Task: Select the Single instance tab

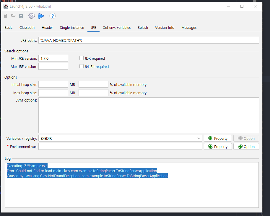Action: pos(72,28)
